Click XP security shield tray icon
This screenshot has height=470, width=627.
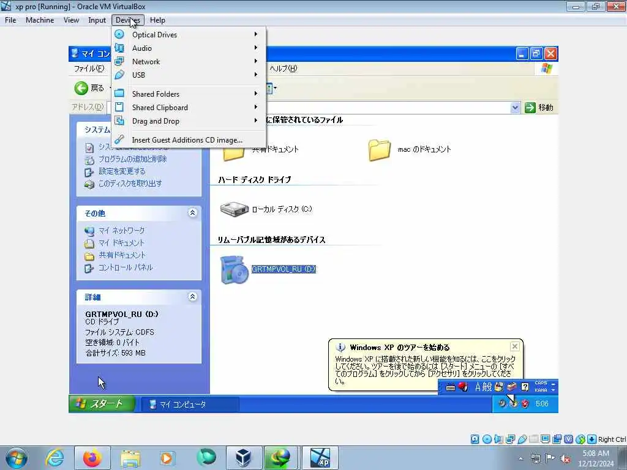pyautogui.click(x=525, y=404)
